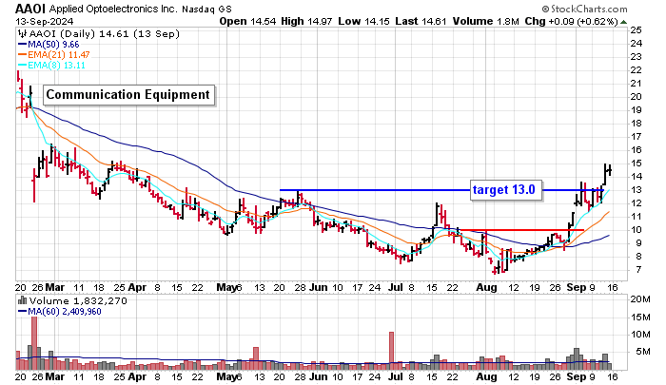Click the Sep label on the upper date axis

pyautogui.click(x=576, y=287)
